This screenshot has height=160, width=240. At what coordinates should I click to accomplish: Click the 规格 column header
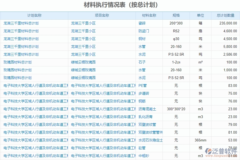pyautogui.click(x=176, y=15)
